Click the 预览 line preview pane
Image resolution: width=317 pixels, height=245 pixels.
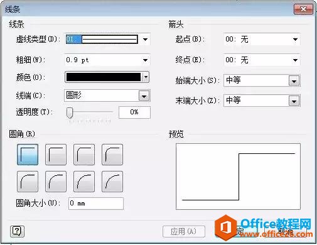(238, 177)
